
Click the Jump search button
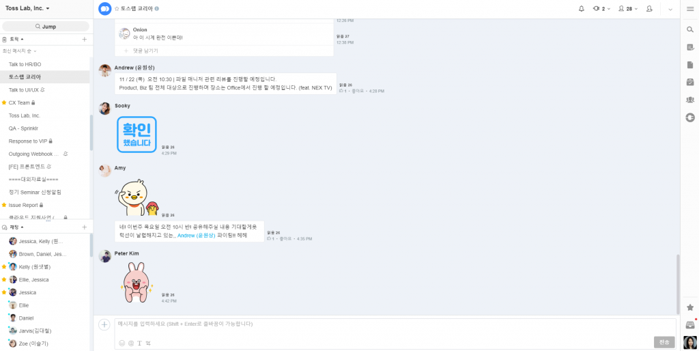(46, 27)
